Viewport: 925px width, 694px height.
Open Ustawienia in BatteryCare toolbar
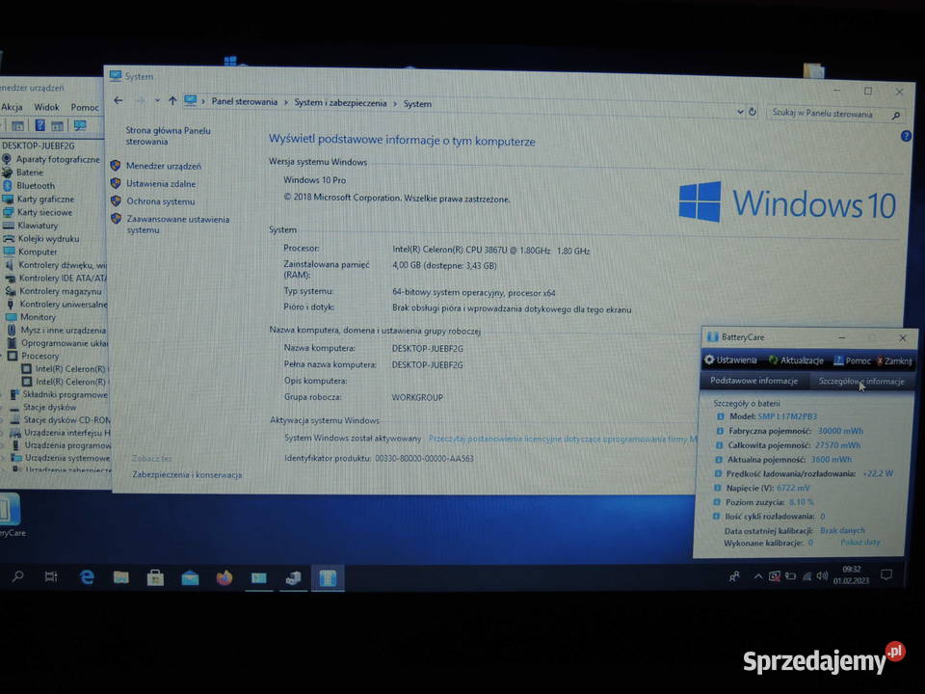(x=731, y=360)
